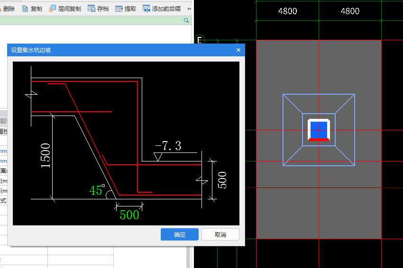The image size is (403, 268).
Task: Close the 设置集水坑边坡 dialog
Action: [x=238, y=50]
